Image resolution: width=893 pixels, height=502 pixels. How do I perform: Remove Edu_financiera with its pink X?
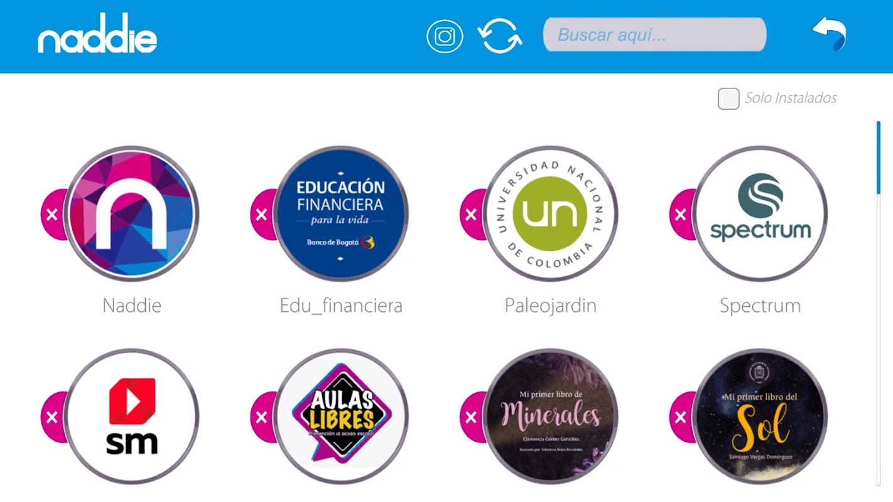262,215
